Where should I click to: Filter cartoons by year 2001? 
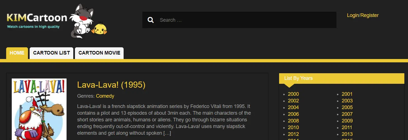(347, 94)
